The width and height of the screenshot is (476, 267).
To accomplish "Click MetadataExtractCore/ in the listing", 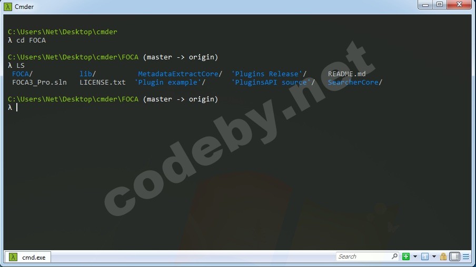I will click(180, 74).
